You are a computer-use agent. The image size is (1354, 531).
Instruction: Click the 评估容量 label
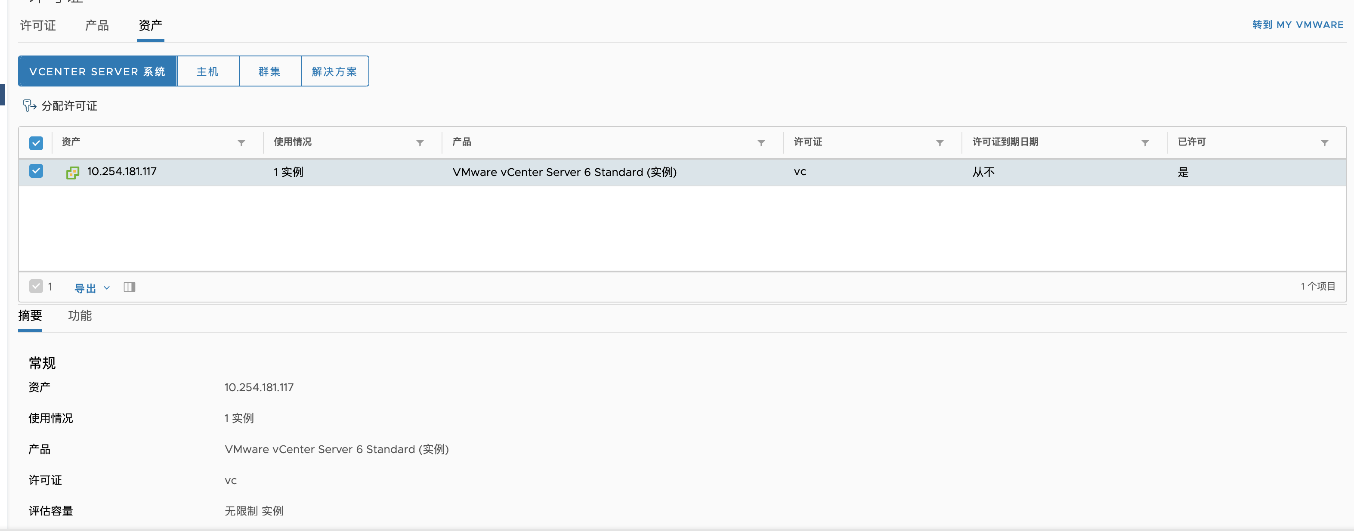pyautogui.click(x=50, y=511)
